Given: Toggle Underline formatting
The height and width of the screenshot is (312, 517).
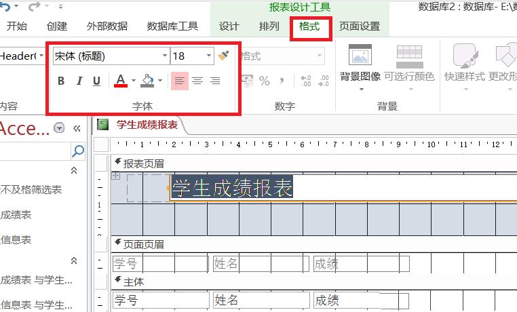Looking at the screenshot, I should (96, 81).
